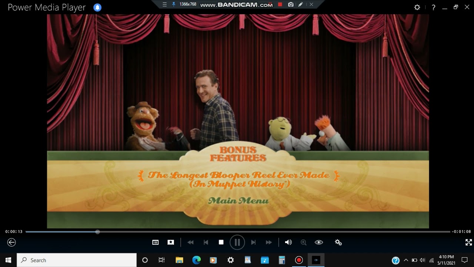This screenshot has height=267, width=474.
Task: Open the player help question mark
Action: click(433, 7)
